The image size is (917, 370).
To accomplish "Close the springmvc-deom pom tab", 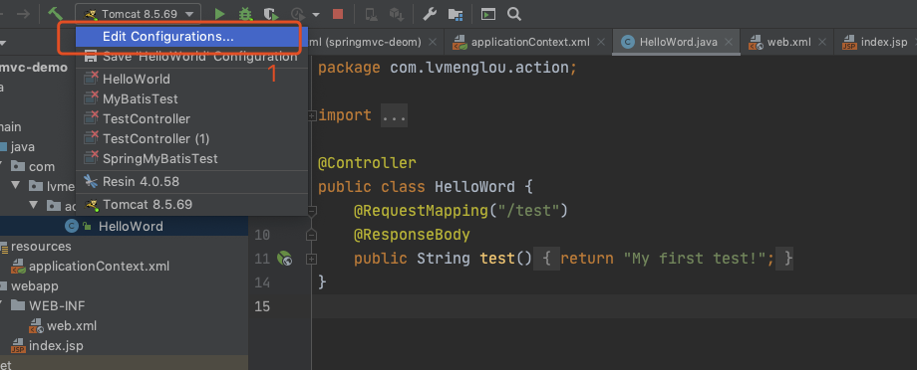I will (433, 42).
